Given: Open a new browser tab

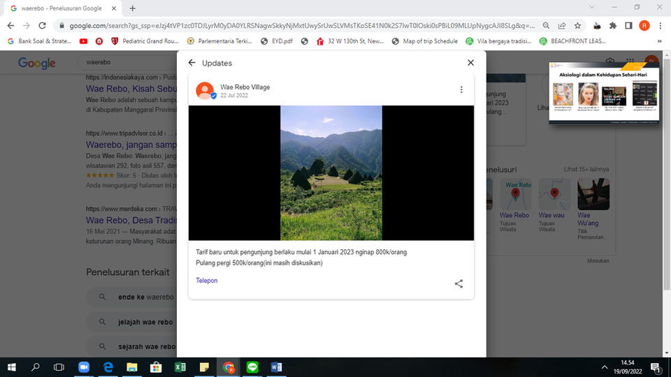Looking at the screenshot, I should 133,8.
